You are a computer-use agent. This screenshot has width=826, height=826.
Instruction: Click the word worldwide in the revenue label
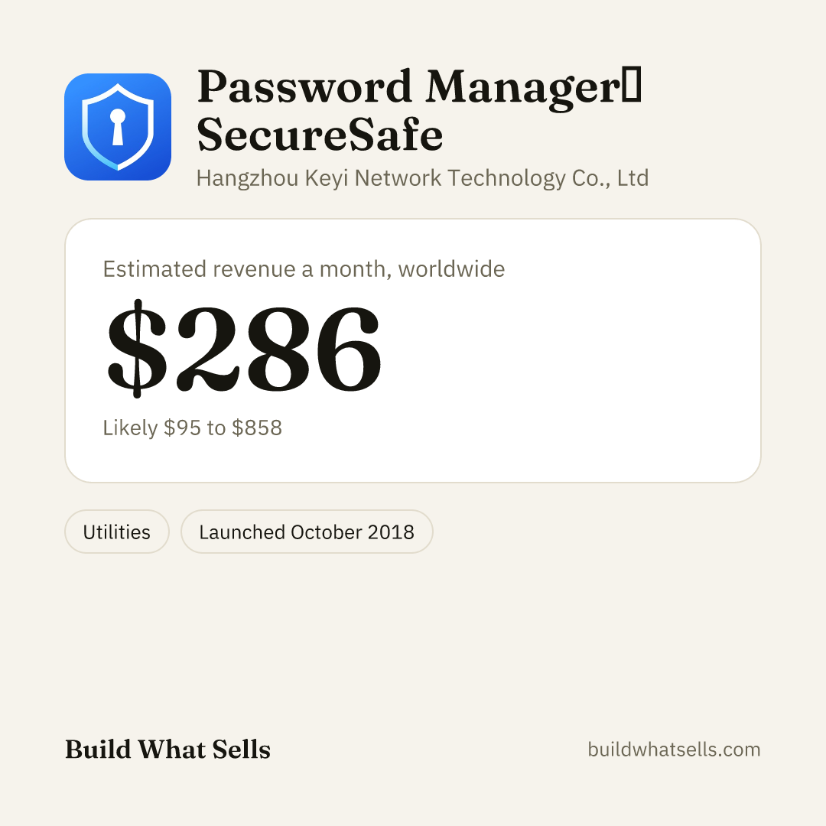[451, 269]
